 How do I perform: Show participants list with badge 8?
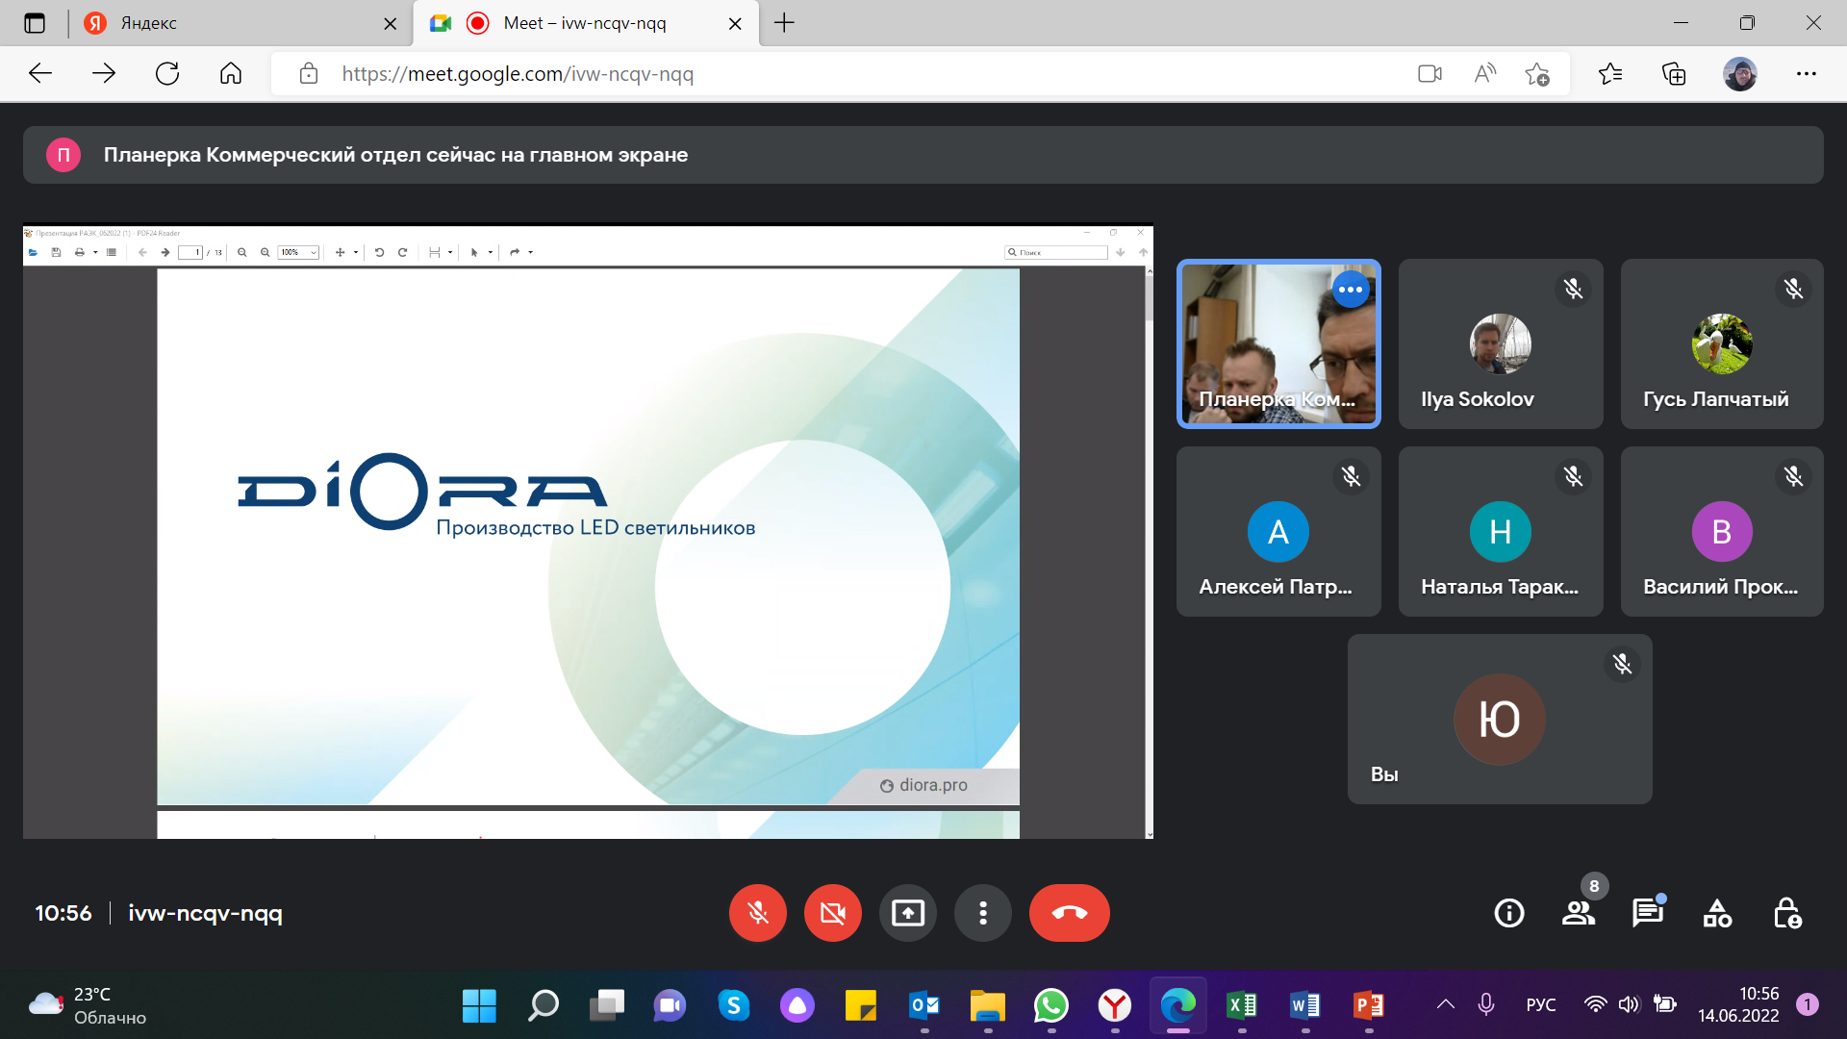pos(1579,913)
